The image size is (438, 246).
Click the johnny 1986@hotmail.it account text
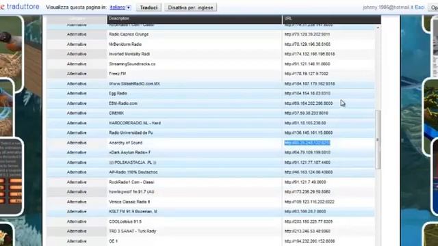pos(388,8)
